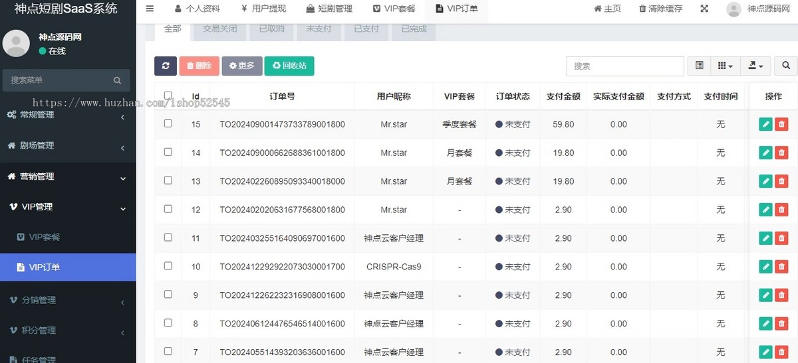Image resolution: width=798 pixels, height=363 pixels.
Task: Check the row checkbox for order Id 10
Action: pos(168,266)
